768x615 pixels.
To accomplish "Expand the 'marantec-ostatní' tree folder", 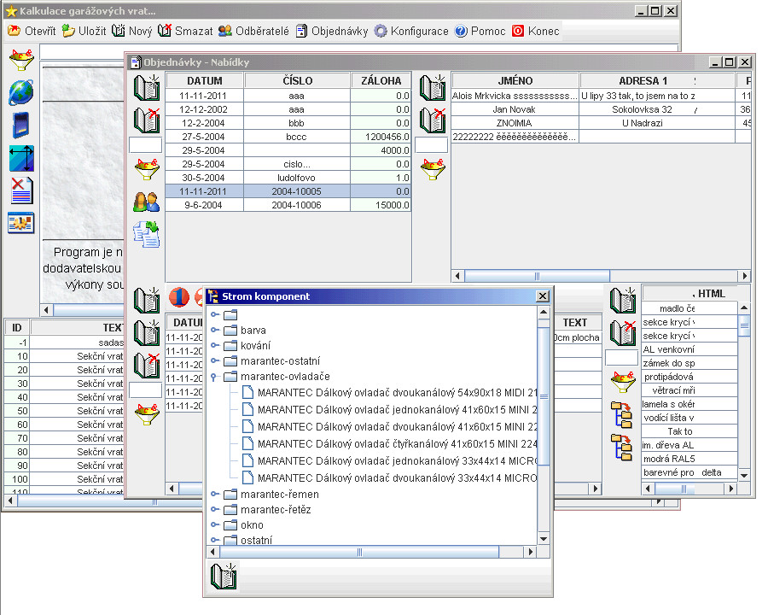I will (214, 361).
